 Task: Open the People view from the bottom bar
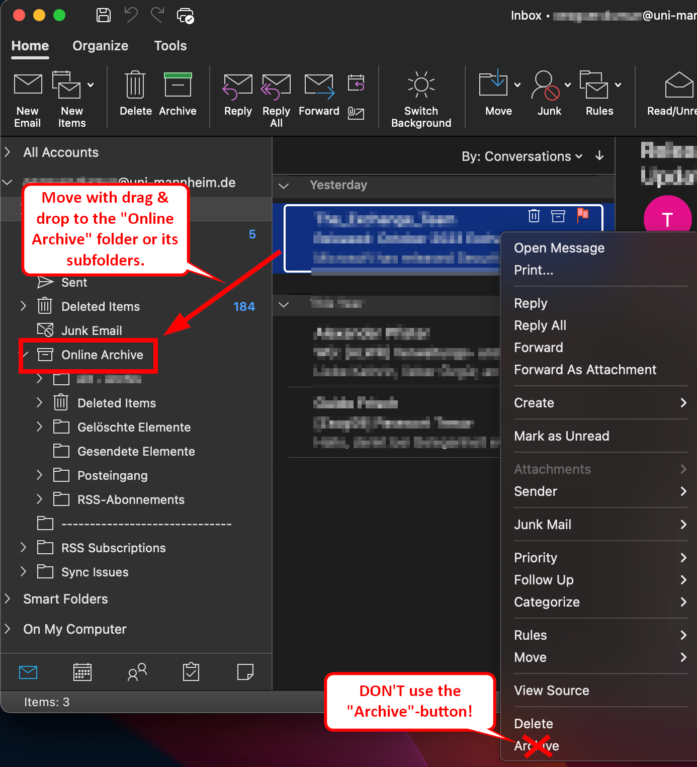pyautogui.click(x=137, y=671)
